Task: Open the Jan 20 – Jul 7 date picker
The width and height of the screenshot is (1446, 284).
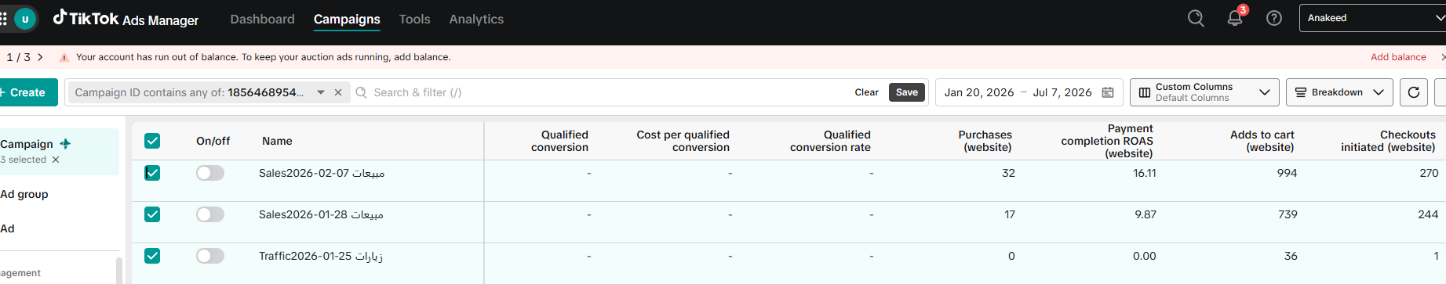Action: point(1029,92)
